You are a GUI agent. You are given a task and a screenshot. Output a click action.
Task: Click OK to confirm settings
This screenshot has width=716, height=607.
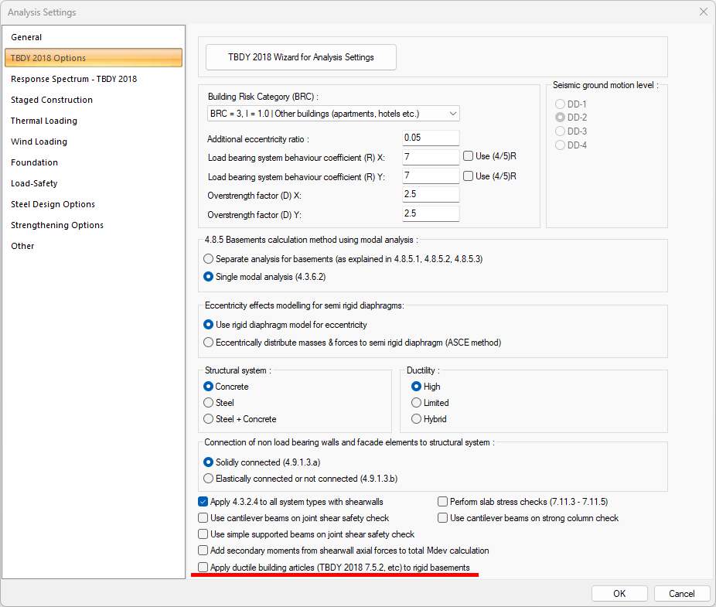tap(619, 594)
